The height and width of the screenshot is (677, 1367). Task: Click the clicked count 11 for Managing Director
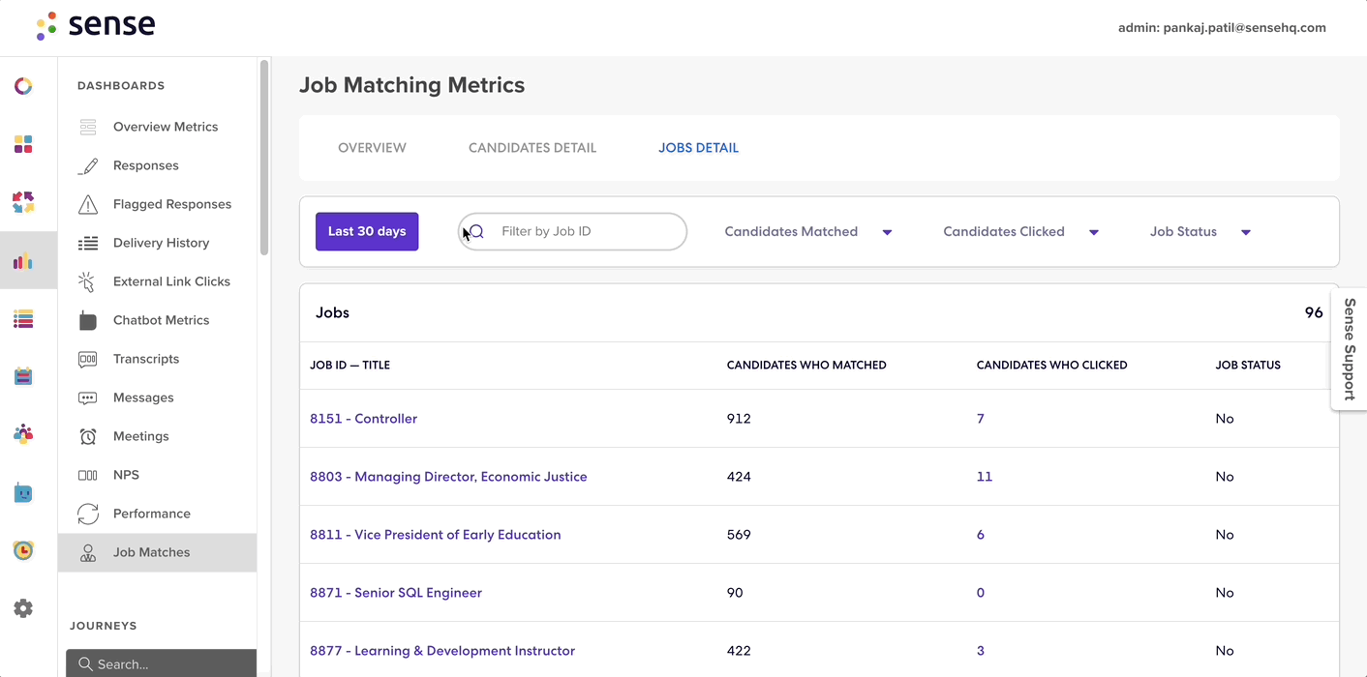click(x=985, y=477)
